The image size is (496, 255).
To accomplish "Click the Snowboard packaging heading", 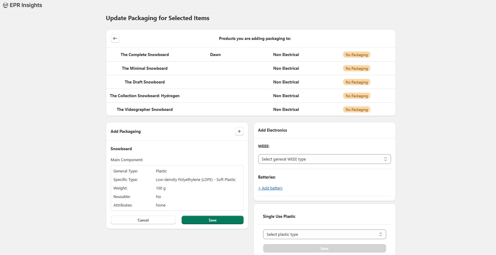I will [121, 149].
